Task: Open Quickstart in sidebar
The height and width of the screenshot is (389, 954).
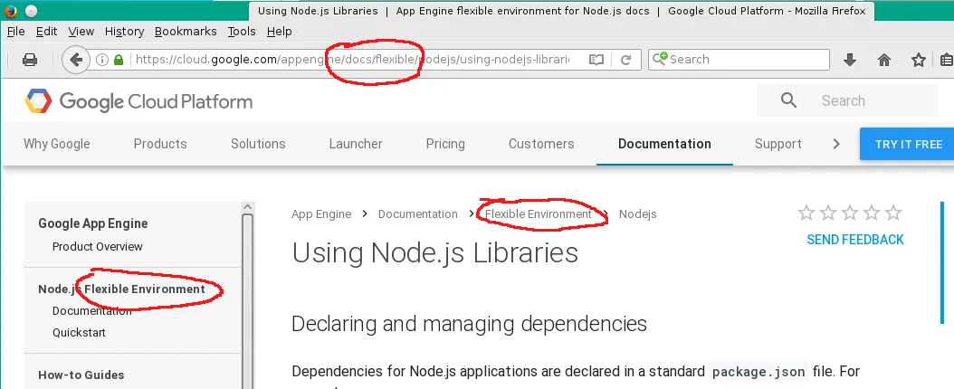Action: (x=79, y=333)
